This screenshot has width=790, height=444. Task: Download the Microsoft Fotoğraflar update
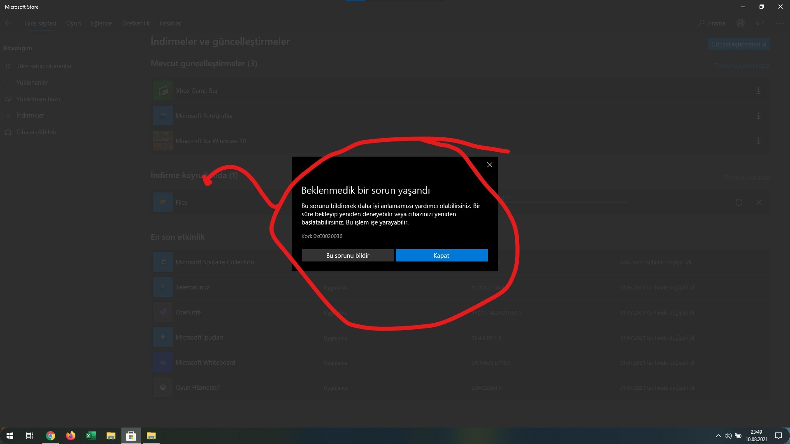point(758,116)
